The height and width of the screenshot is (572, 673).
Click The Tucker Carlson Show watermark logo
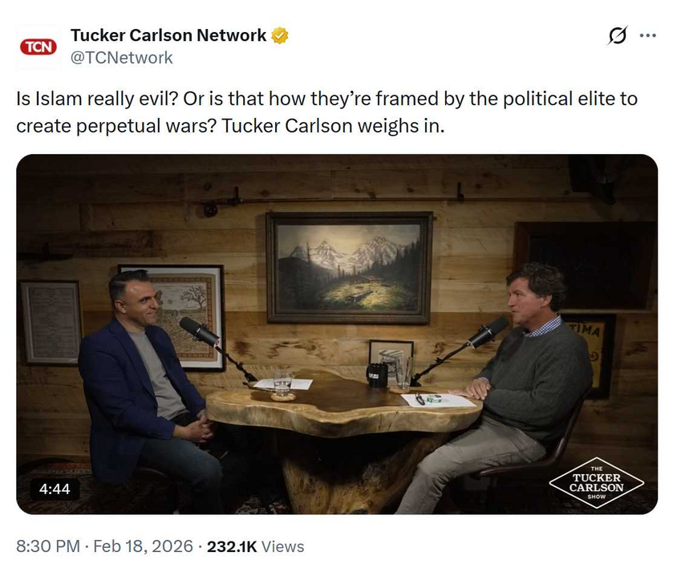596,482
